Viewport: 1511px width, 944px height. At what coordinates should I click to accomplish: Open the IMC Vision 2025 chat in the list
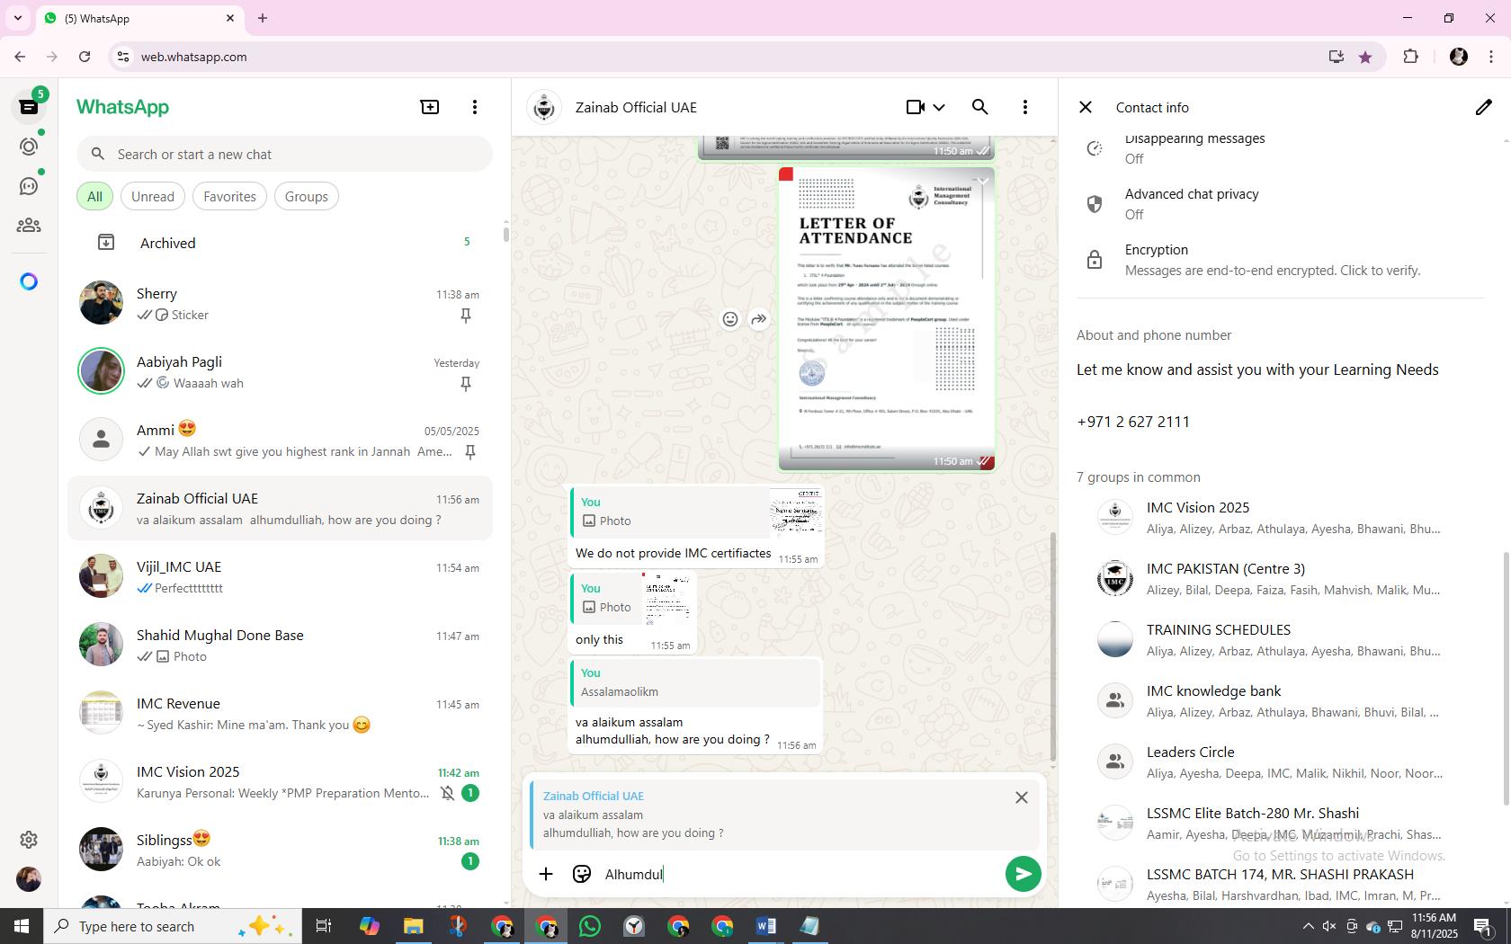coord(281,781)
